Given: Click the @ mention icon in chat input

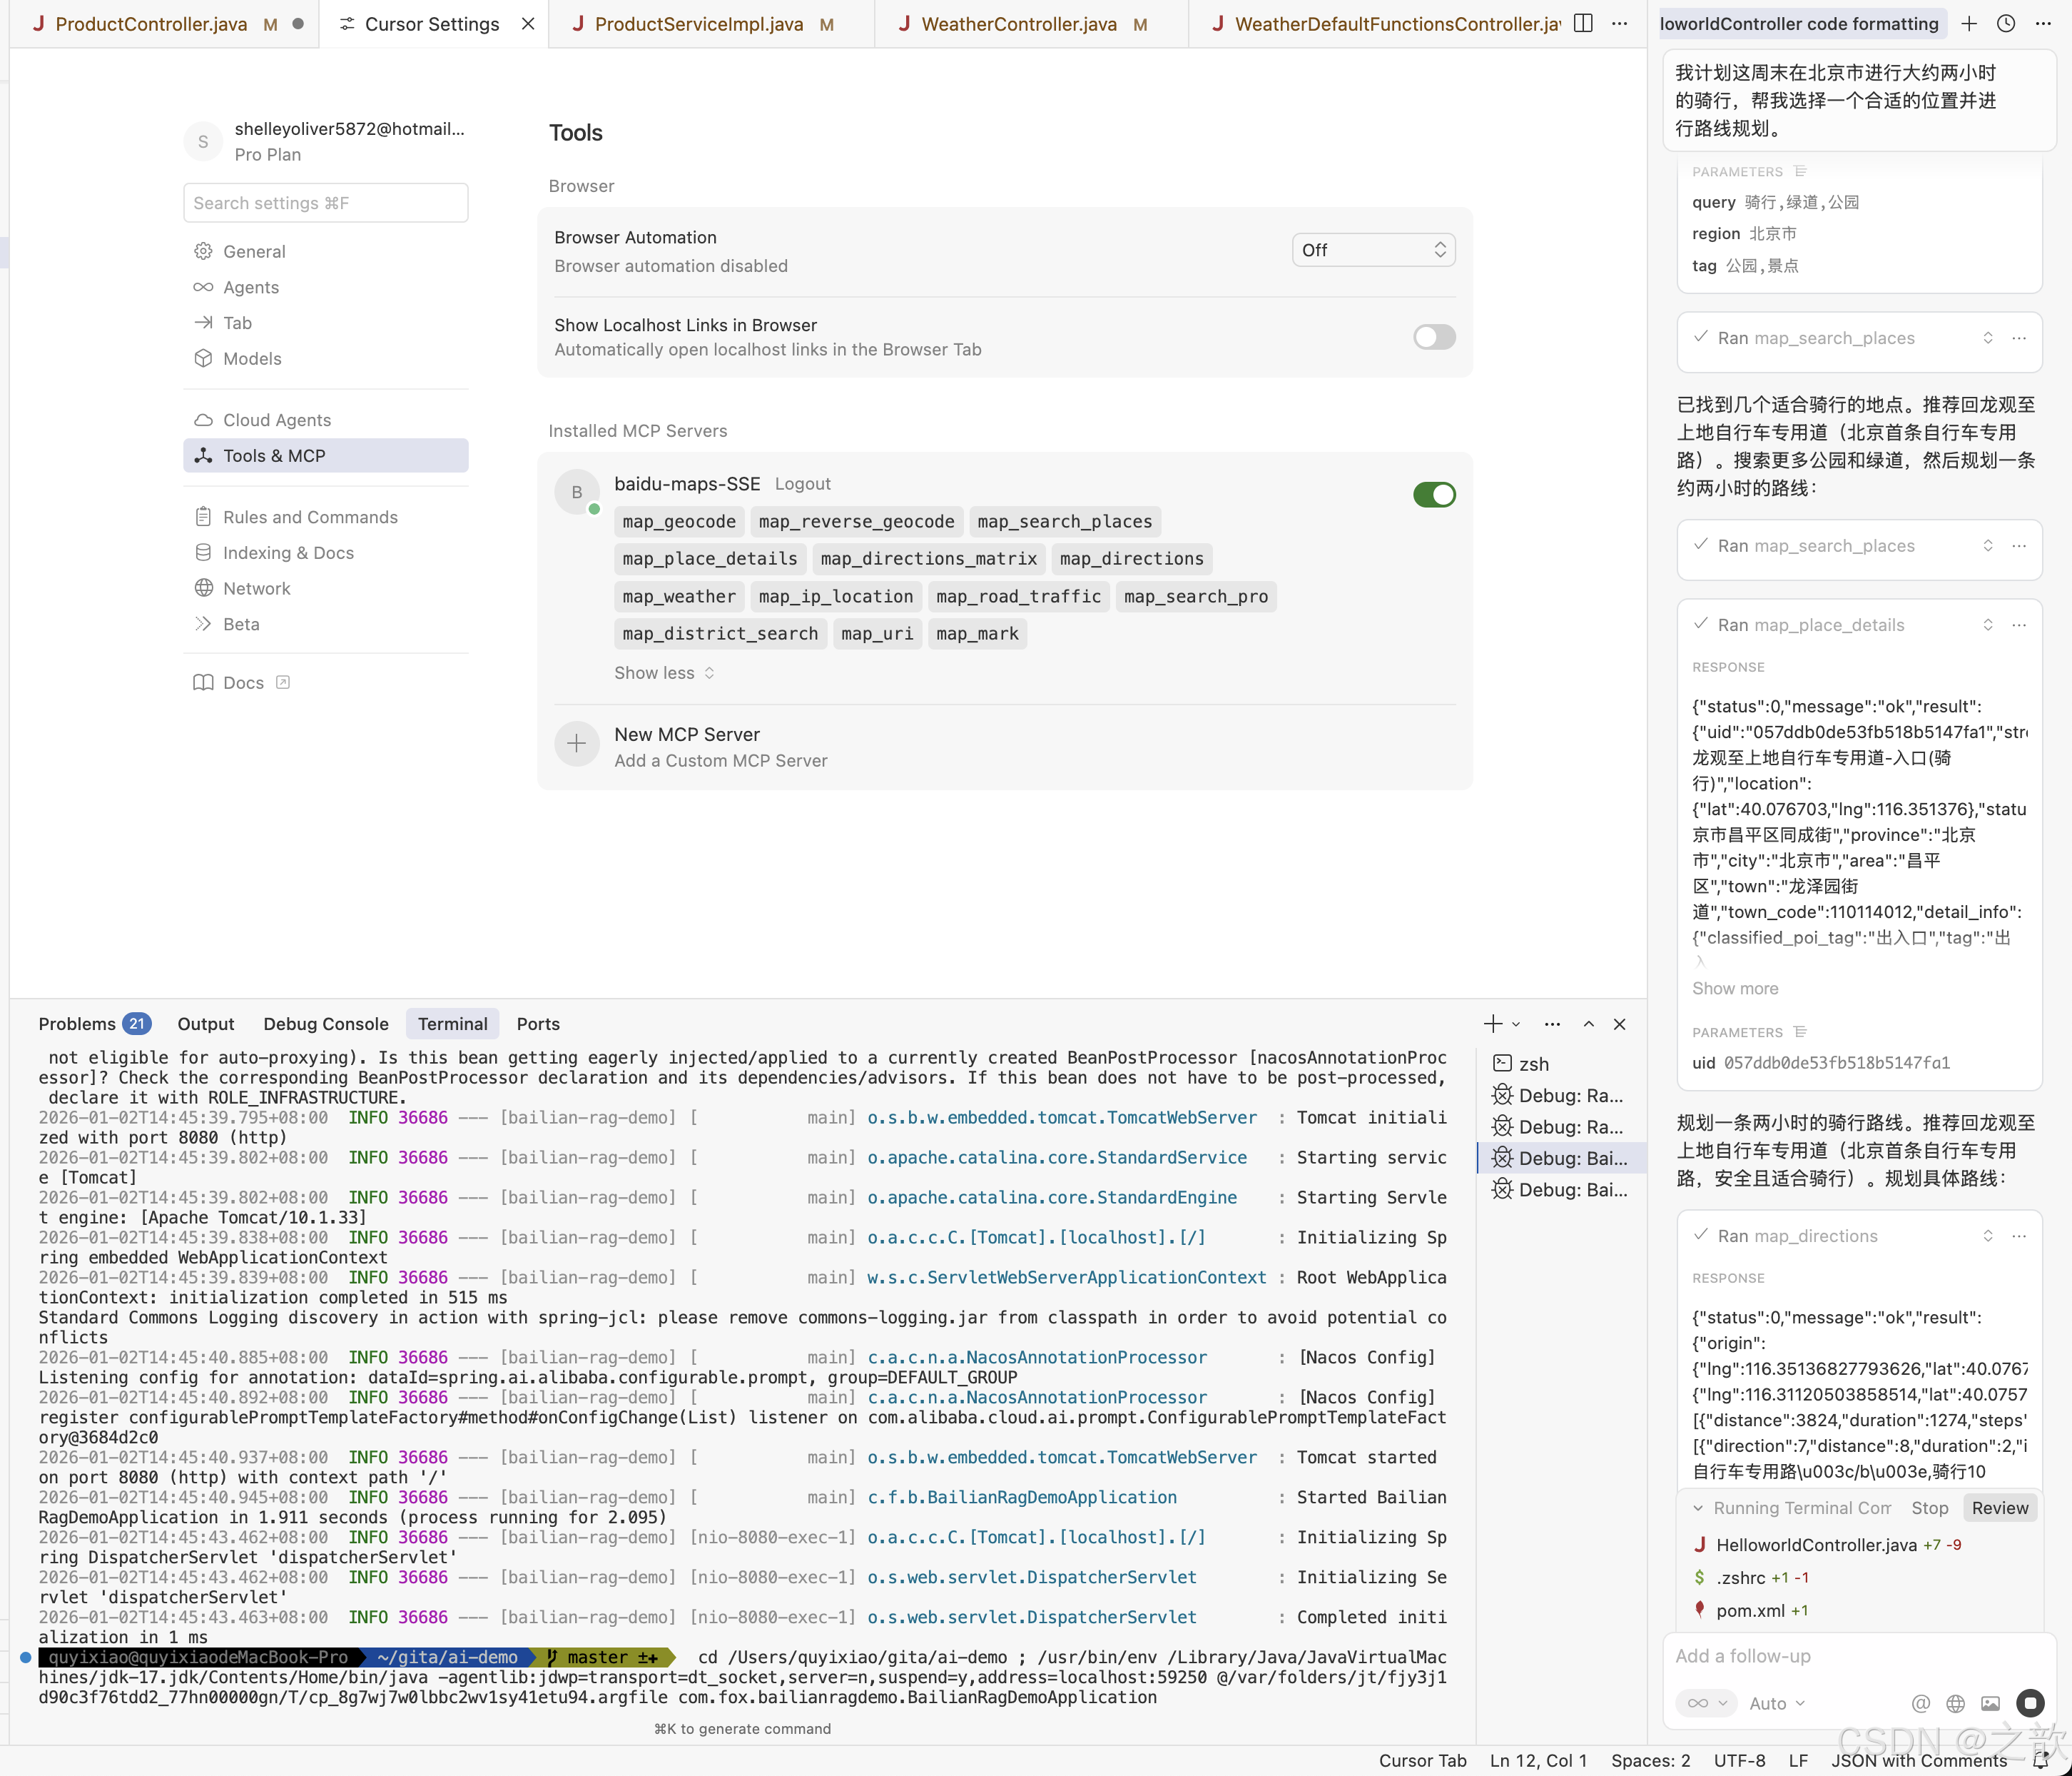Looking at the screenshot, I should tap(1920, 1703).
